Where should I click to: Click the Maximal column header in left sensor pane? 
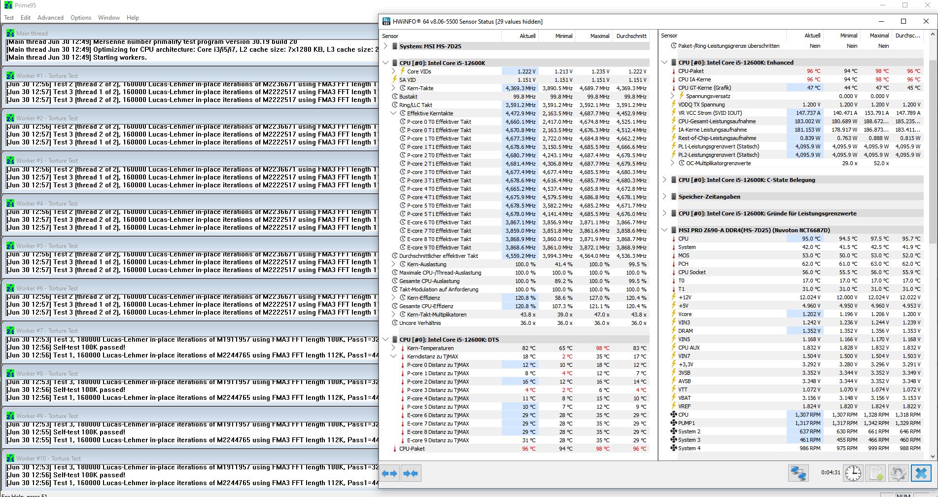pyautogui.click(x=593, y=36)
